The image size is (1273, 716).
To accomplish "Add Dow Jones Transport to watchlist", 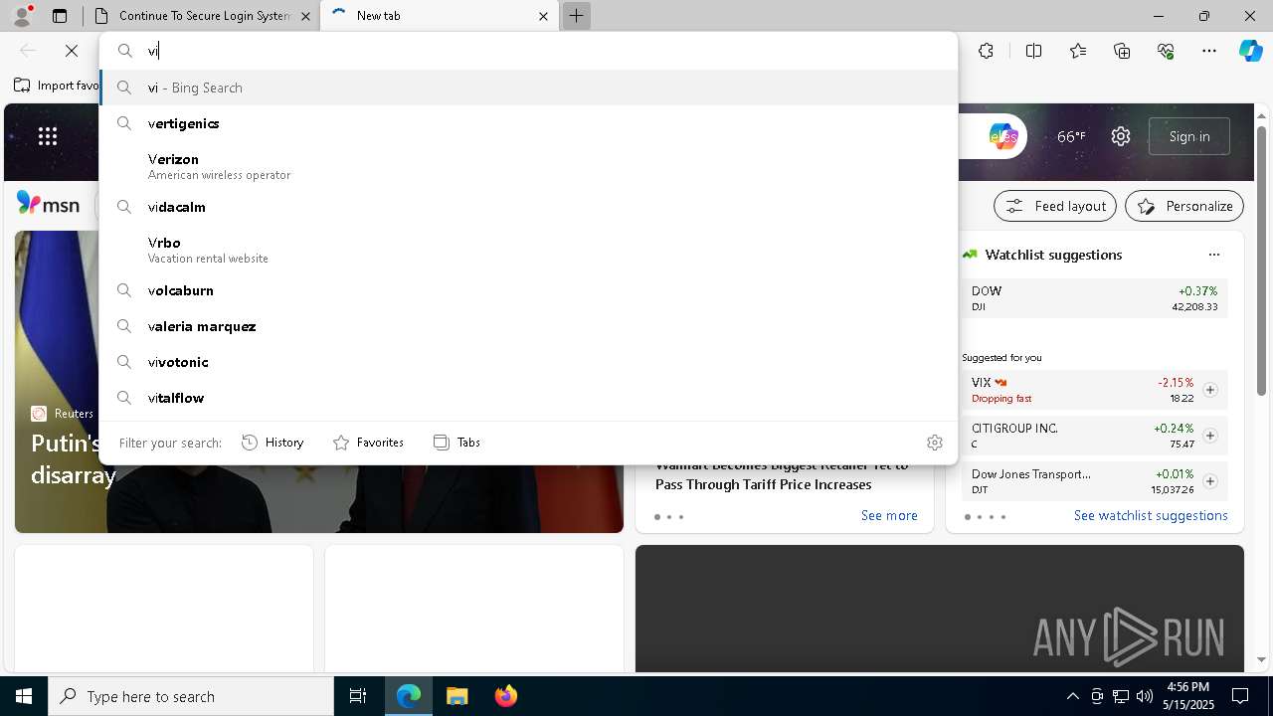I will click(x=1210, y=481).
